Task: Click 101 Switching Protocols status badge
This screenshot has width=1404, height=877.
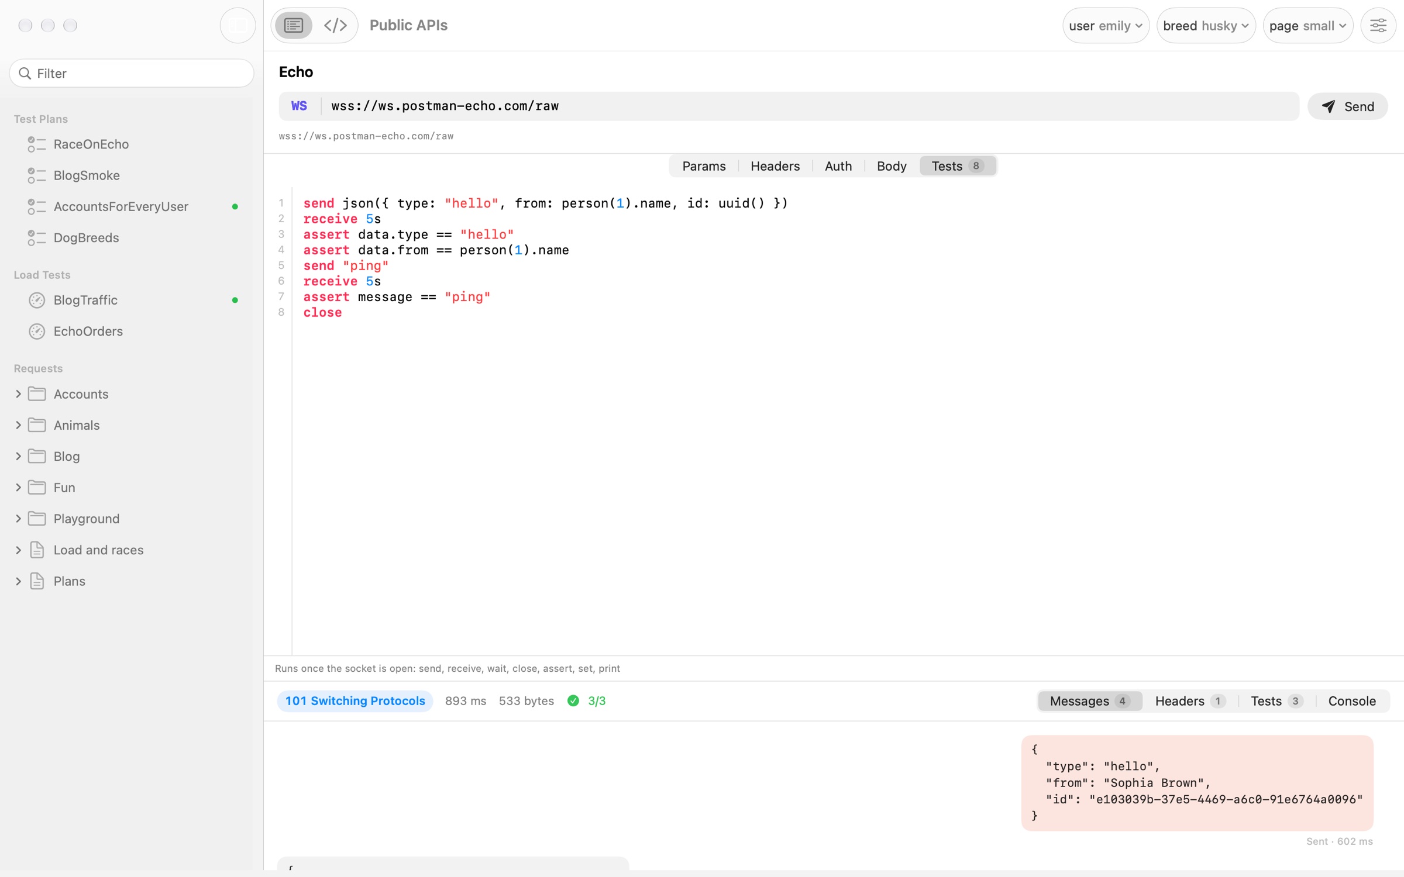Action: click(355, 700)
